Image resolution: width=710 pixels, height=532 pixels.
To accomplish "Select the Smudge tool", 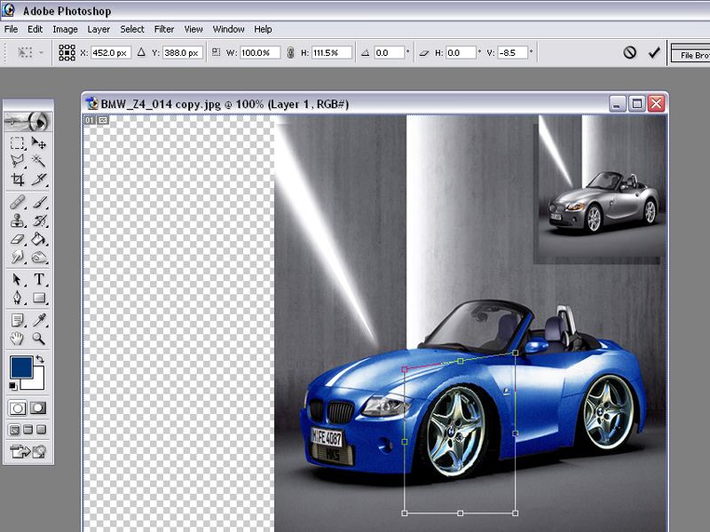I will [17, 257].
